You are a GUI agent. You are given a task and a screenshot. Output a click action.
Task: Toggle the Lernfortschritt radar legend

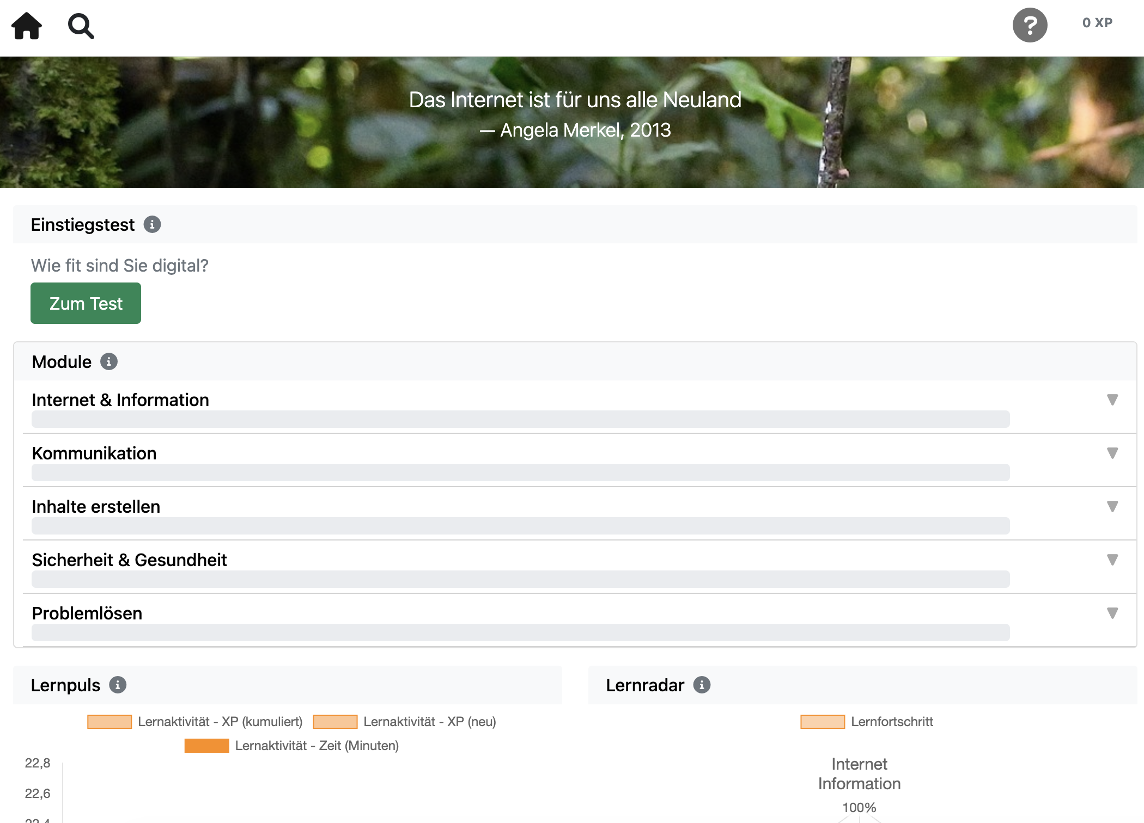click(x=866, y=722)
